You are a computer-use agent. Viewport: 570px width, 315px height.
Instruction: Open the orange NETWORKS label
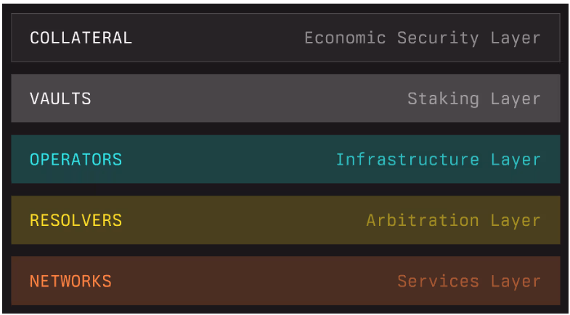pyautogui.click(x=70, y=281)
